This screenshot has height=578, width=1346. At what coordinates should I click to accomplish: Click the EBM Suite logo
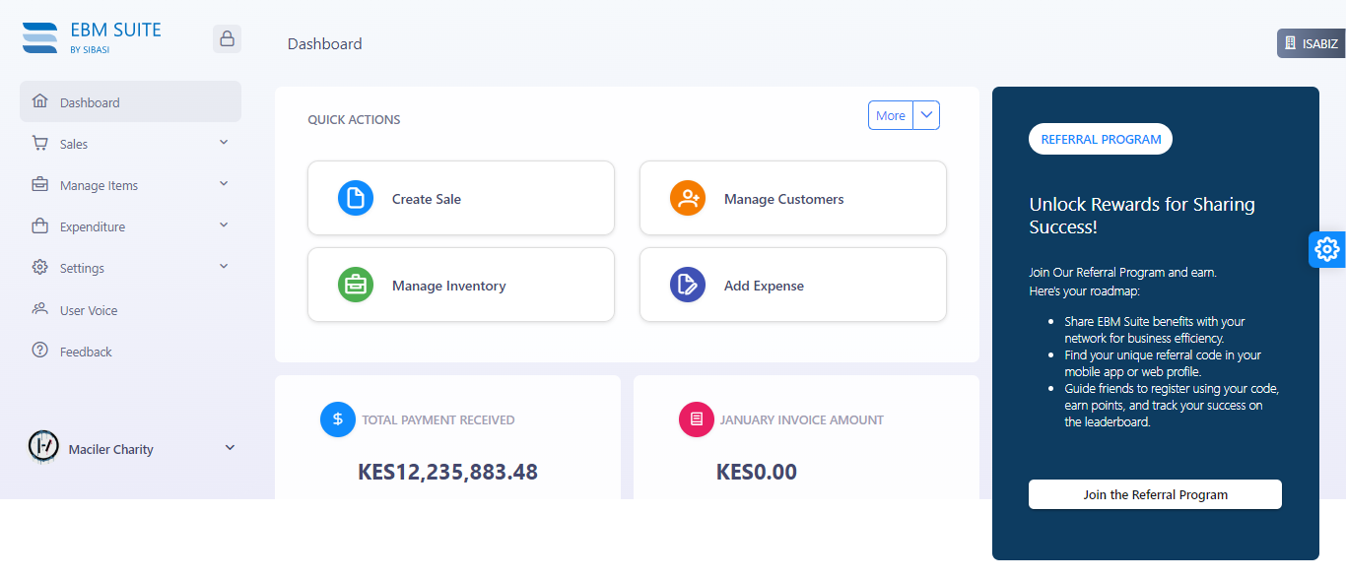coord(91,36)
